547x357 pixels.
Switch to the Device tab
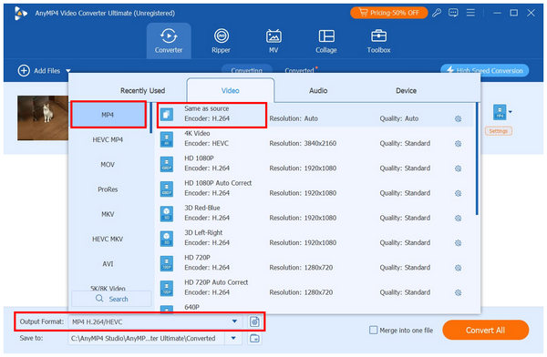tap(406, 91)
